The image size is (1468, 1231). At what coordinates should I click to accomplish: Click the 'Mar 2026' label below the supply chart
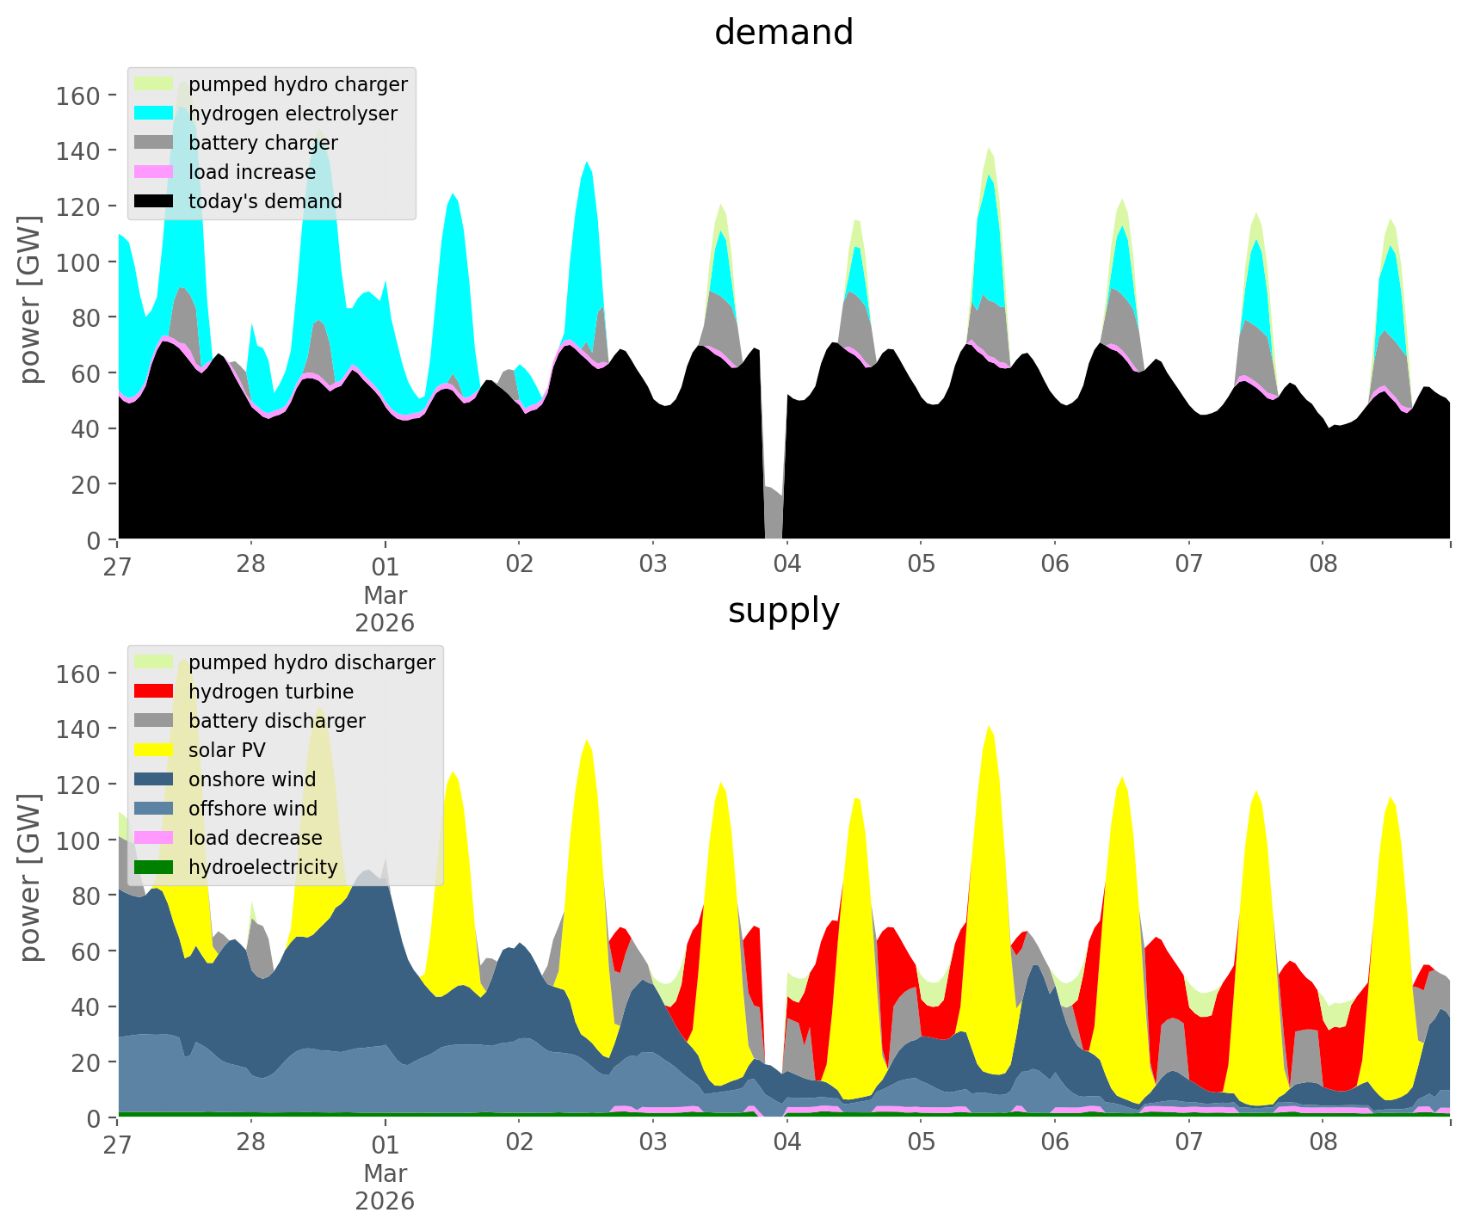pos(385,1186)
